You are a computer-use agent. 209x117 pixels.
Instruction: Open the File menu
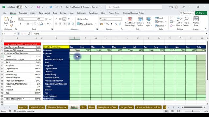[5, 13]
